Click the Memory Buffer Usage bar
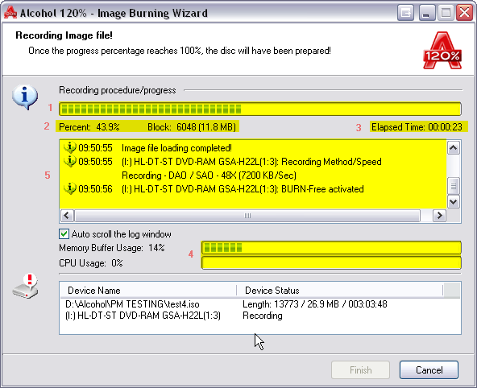 [331, 248]
